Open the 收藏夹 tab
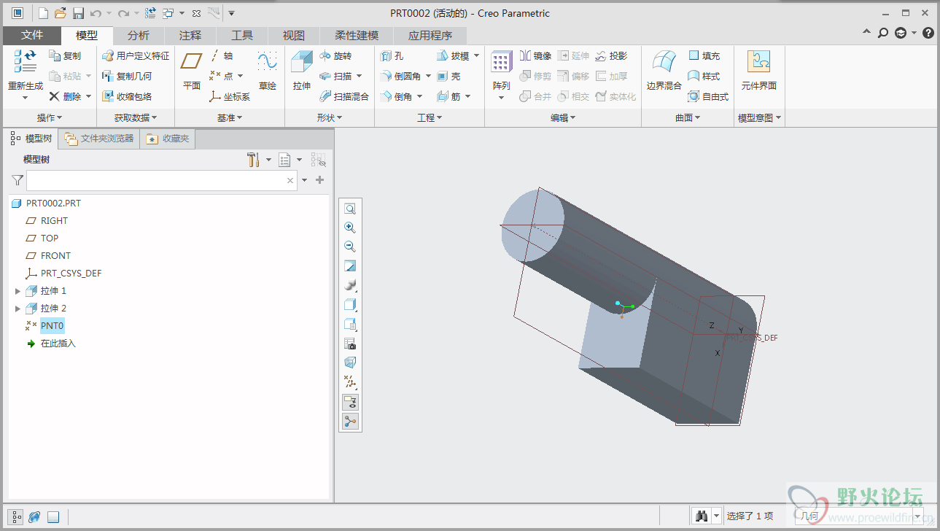Image resolution: width=940 pixels, height=531 pixels. coord(168,139)
